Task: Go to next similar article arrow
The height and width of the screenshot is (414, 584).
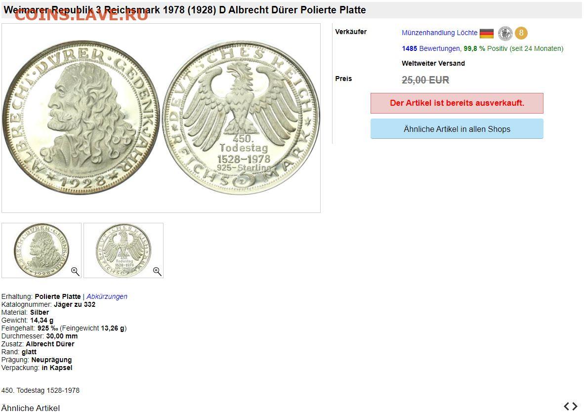Action: (x=575, y=406)
